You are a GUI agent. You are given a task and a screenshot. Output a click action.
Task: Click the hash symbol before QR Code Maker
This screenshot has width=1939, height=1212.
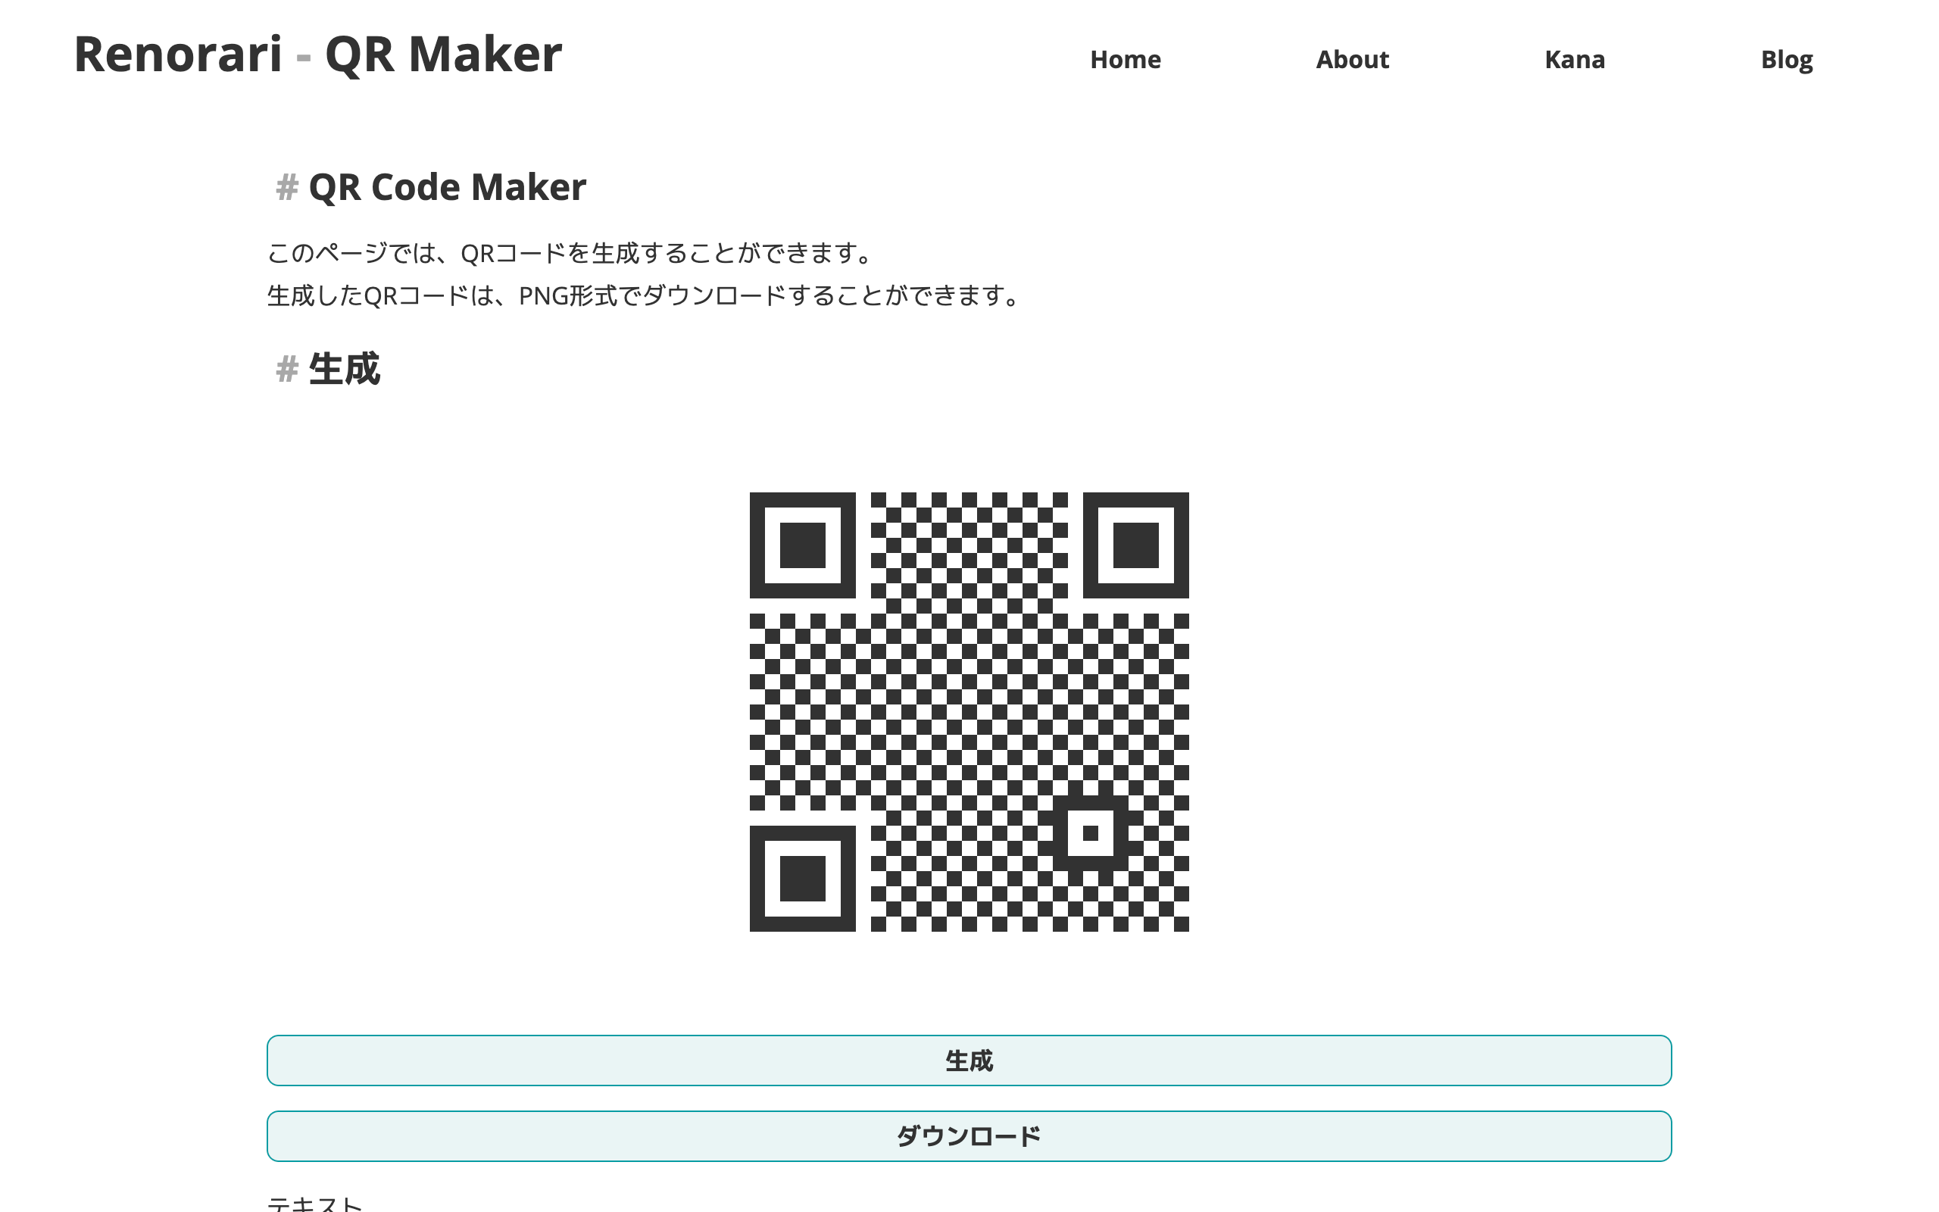pyautogui.click(x=287, y=188)
